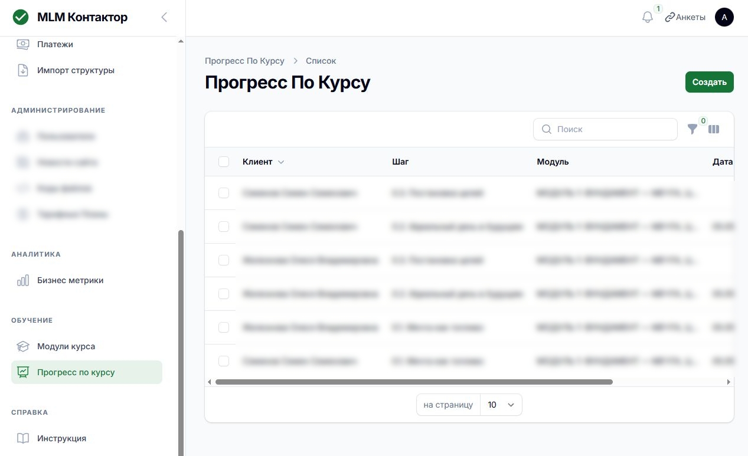
Task: Click the Импорт структуры file icon
Action: (23, 70)
